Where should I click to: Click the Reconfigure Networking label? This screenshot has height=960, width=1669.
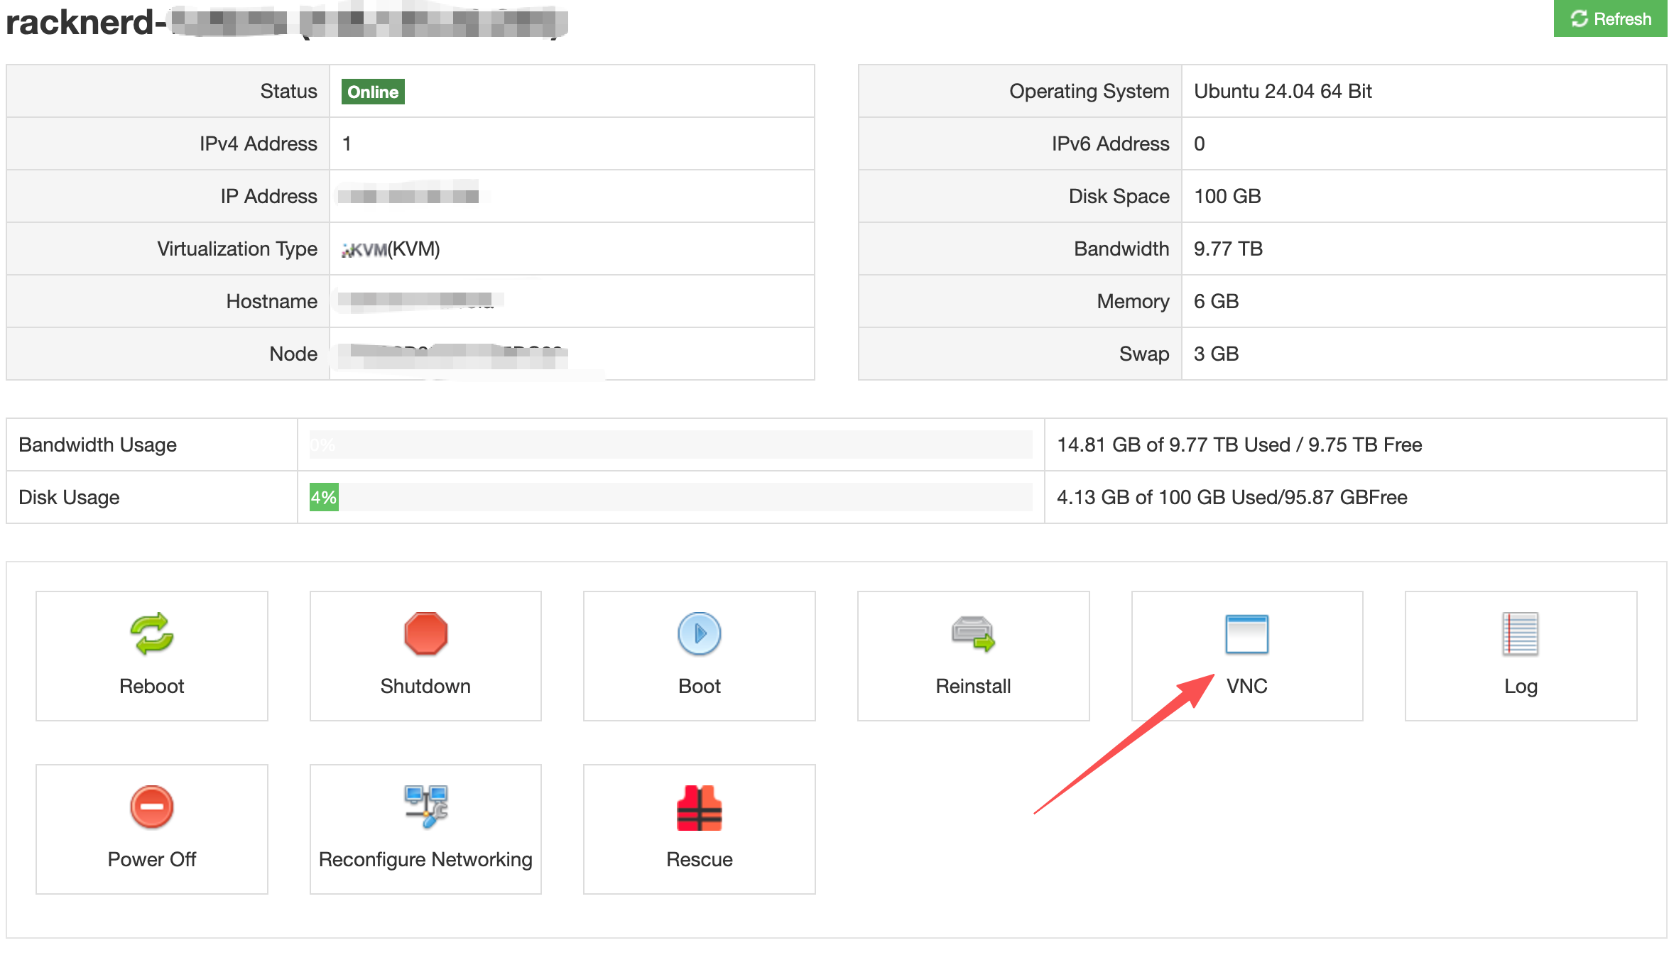click(x=425, y=859)
